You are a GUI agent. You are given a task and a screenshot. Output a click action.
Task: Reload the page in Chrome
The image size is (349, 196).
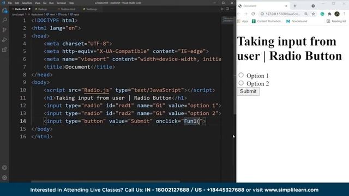click(x=253, y=14)
